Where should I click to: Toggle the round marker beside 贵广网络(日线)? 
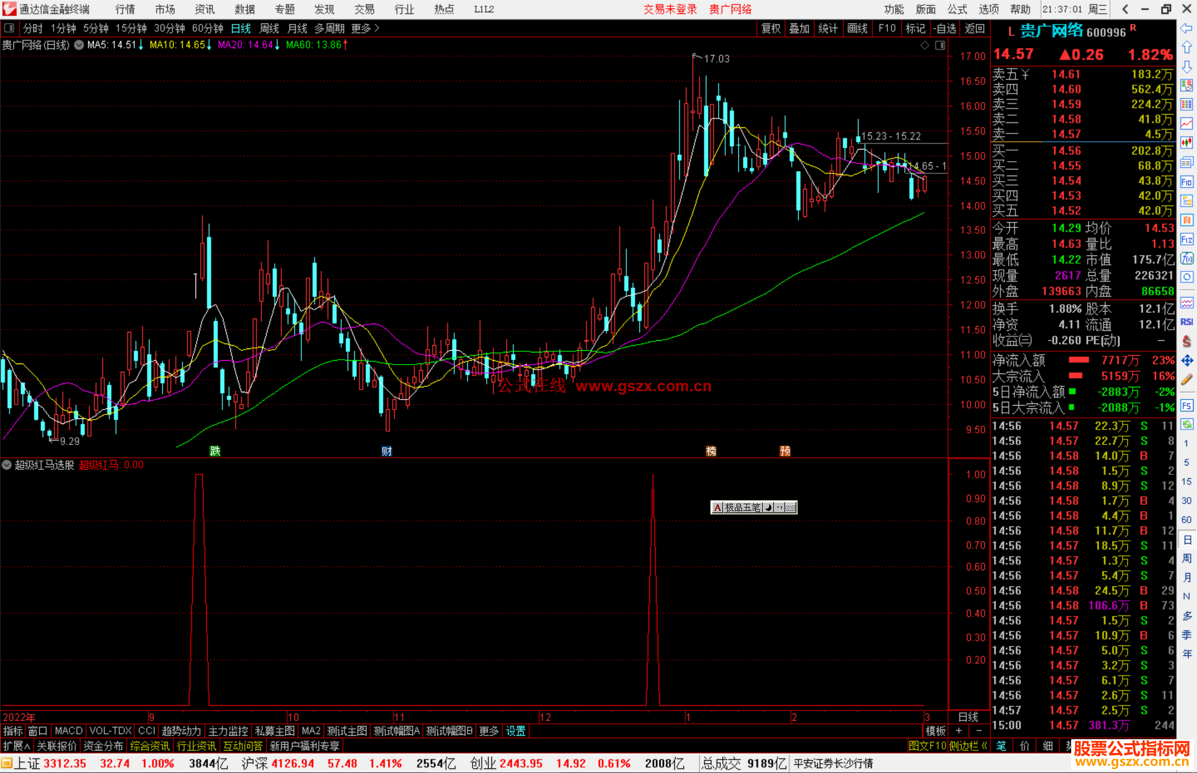point(79,45)
